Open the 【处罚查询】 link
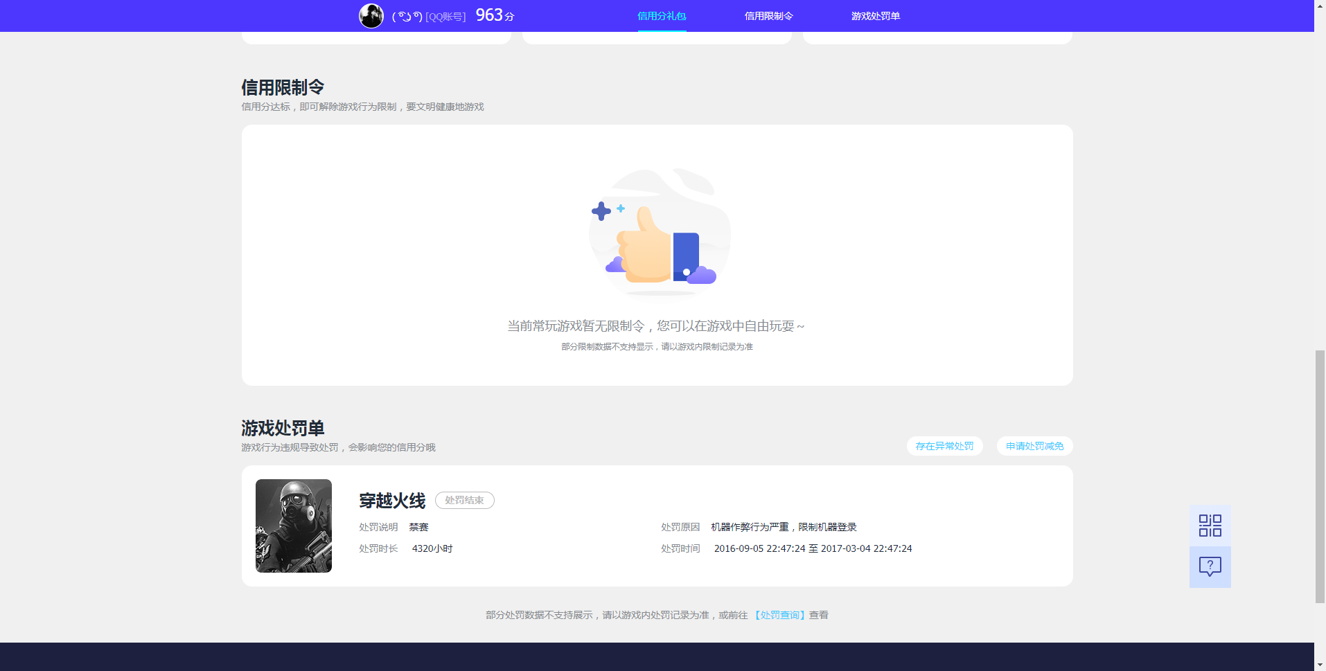The height and width of the screenshot is (671, 1326). tap(779, 615)
